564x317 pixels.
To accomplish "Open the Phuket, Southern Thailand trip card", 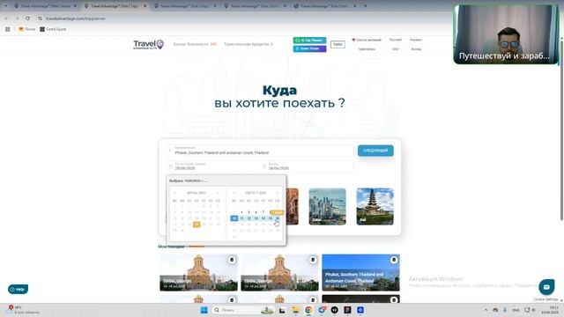I will (360, 272).
